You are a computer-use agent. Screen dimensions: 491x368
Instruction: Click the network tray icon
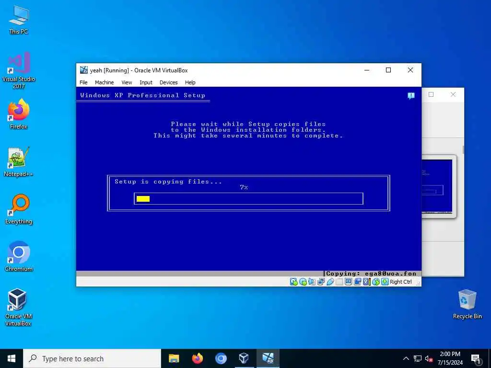pyautogui.click(x=418, y=358)
